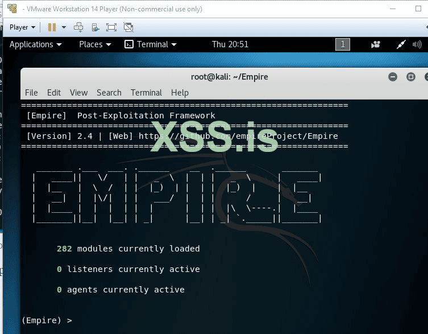Open the terminal Edit menu
This screenshot has width=428, height=334.
tap(54, 93)
